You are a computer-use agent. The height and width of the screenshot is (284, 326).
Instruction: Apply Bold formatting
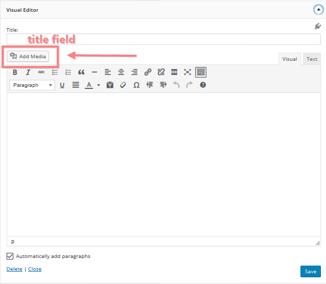point(15,73)
